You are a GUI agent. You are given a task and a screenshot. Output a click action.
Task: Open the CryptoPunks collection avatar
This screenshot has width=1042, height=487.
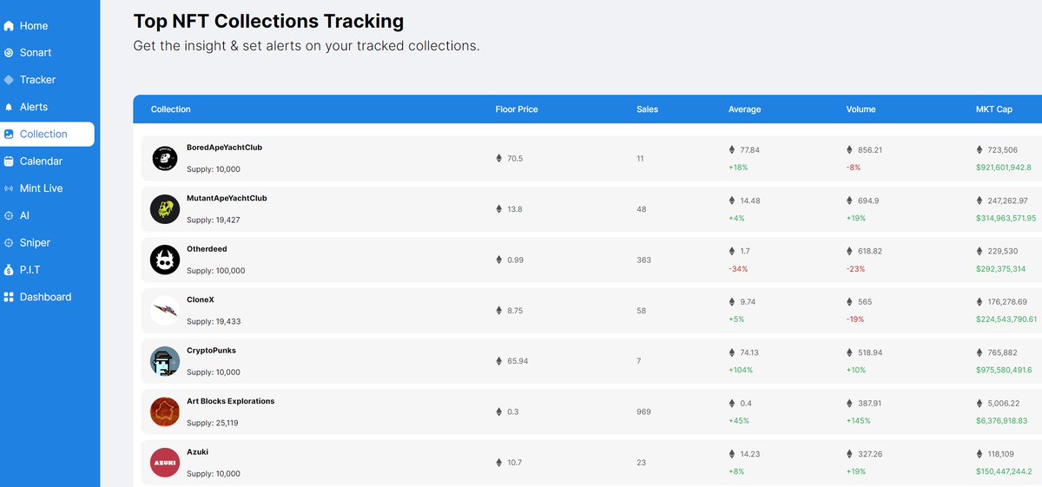pyautogui.click(x=164, y=361)
